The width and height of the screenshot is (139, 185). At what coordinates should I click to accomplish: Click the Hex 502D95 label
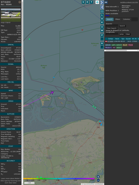(x=6, y=5)
